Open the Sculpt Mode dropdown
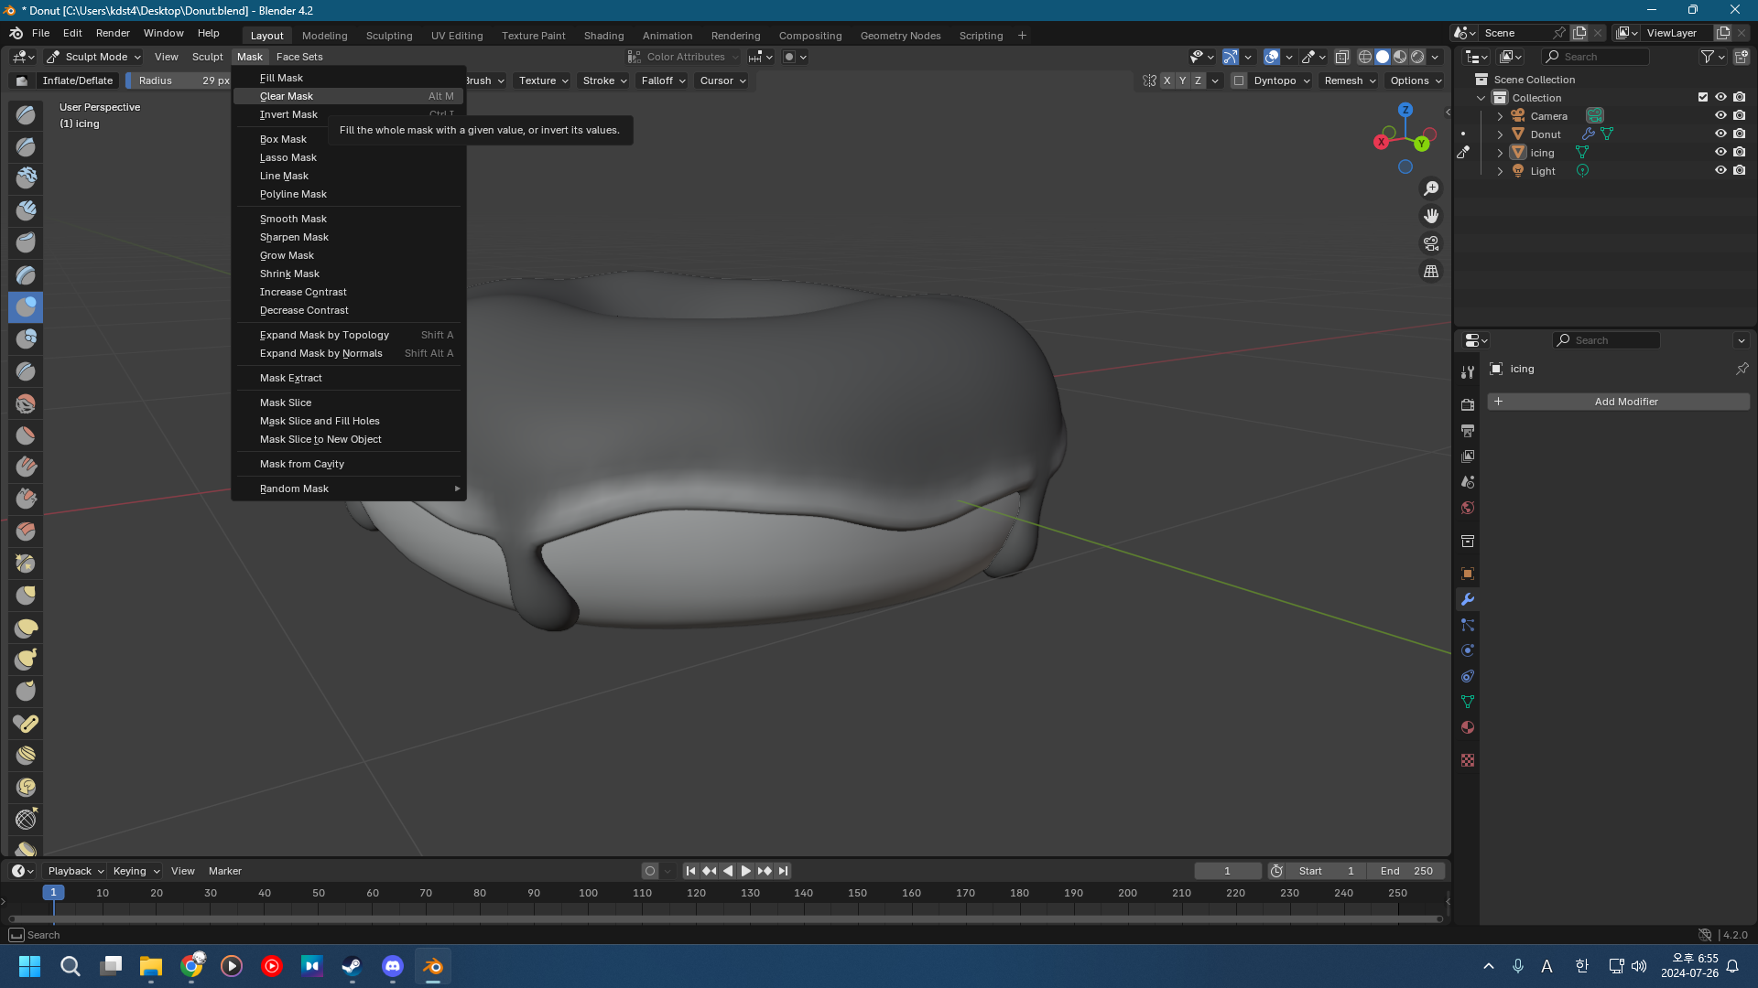The width and height of the screenshot is (1758, 988). 94,57
